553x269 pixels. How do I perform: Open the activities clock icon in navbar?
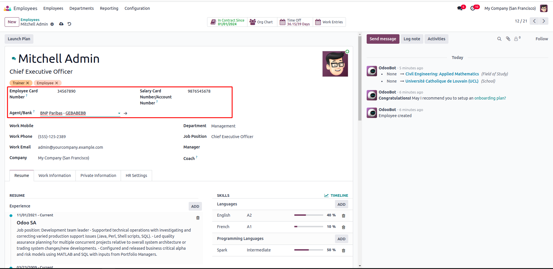tap(473, 8)
